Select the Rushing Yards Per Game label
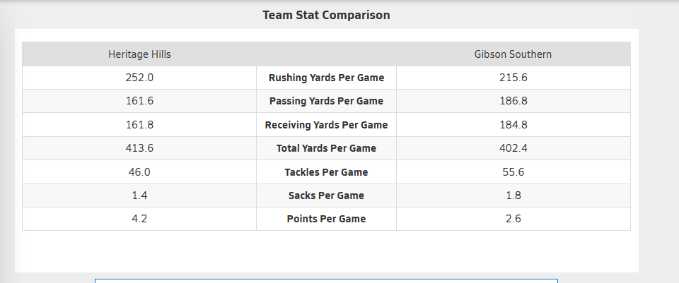Viewport: 679px width, 283px height. pos(326,78)
